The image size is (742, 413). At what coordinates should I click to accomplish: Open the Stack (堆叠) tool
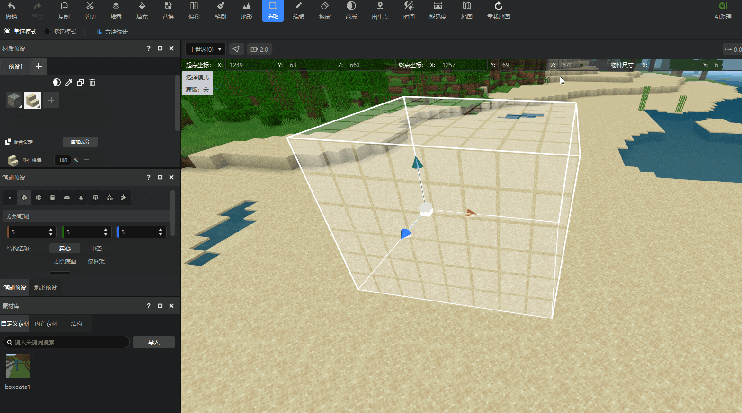[x=116, y=11]
